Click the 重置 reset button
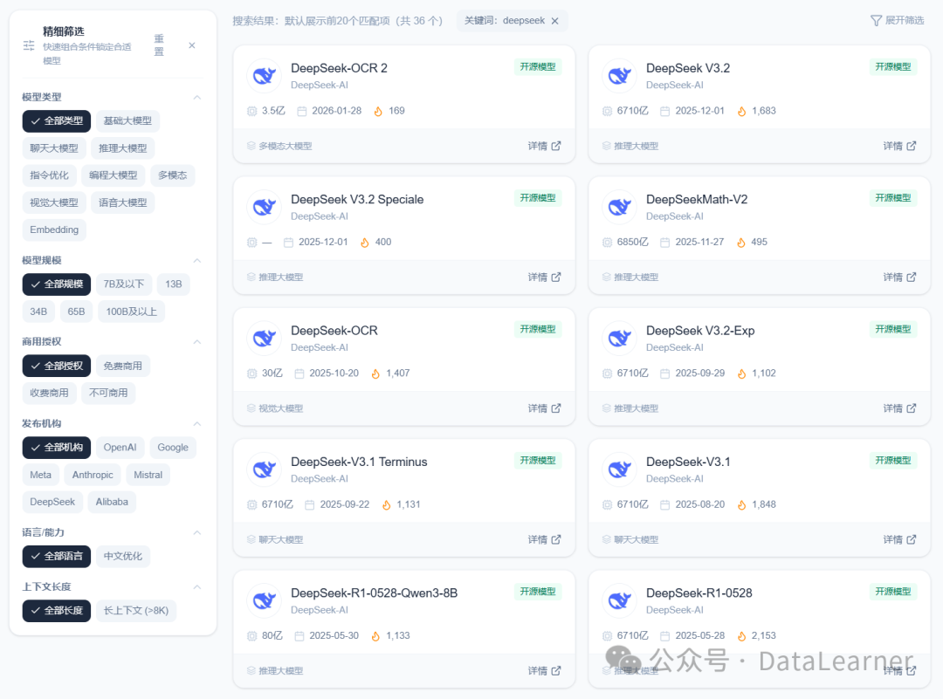The width and height of the screenshot is (943, 699). coord(158,46)
